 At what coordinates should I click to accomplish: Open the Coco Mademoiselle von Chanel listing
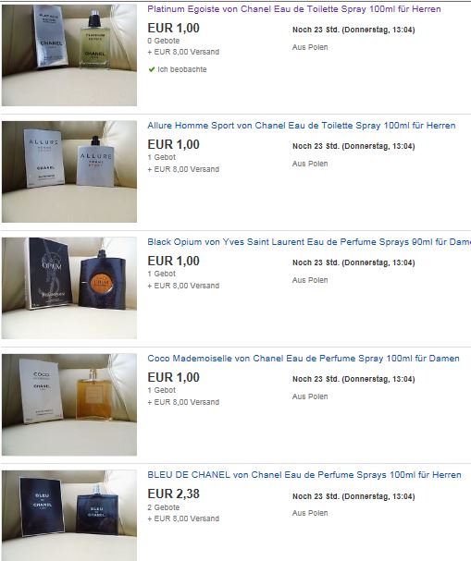304,359
